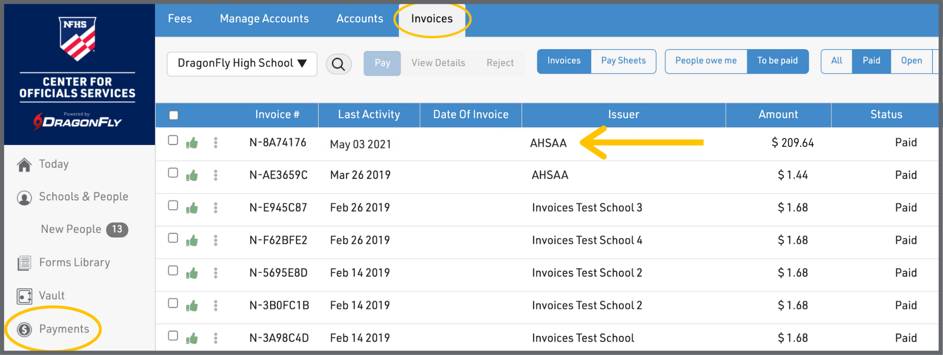943x355 pixels.
Task: Click thumbs-up icon for invoice N-8A74176
Action: coord(192,143)
